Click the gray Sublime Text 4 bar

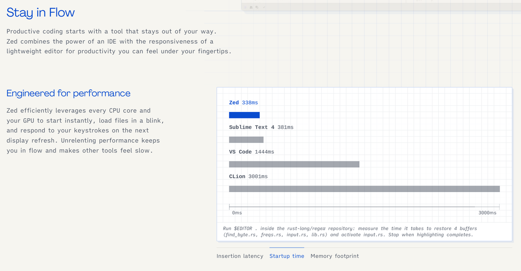click(x=246, y=140)
